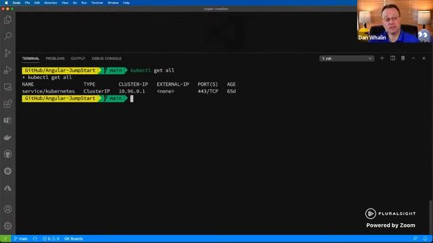The width and height of the screenshot is (433, 243).
Task: Switch to the TERMINAL tab
Action: pyautogui.click(x=30, y=59)
